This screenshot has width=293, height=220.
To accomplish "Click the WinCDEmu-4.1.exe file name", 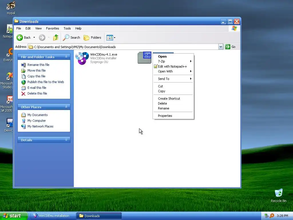I will click(x=104, y=54).
